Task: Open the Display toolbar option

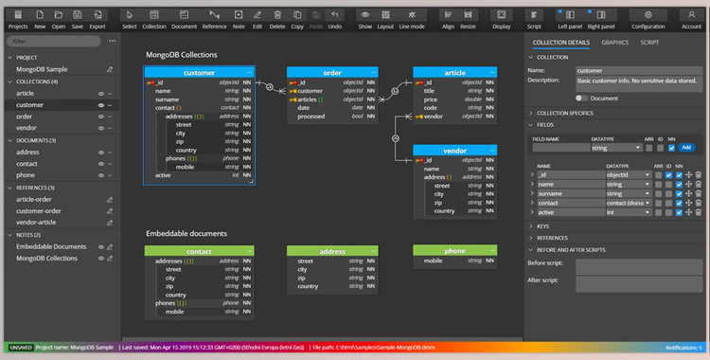Action: pos(501,20)
